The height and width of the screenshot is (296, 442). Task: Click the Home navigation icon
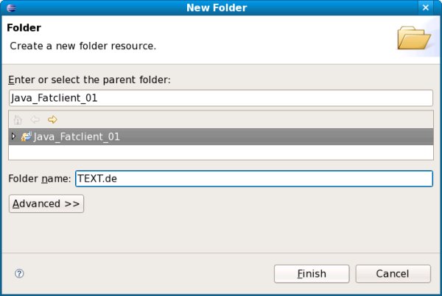coord(18,119)
